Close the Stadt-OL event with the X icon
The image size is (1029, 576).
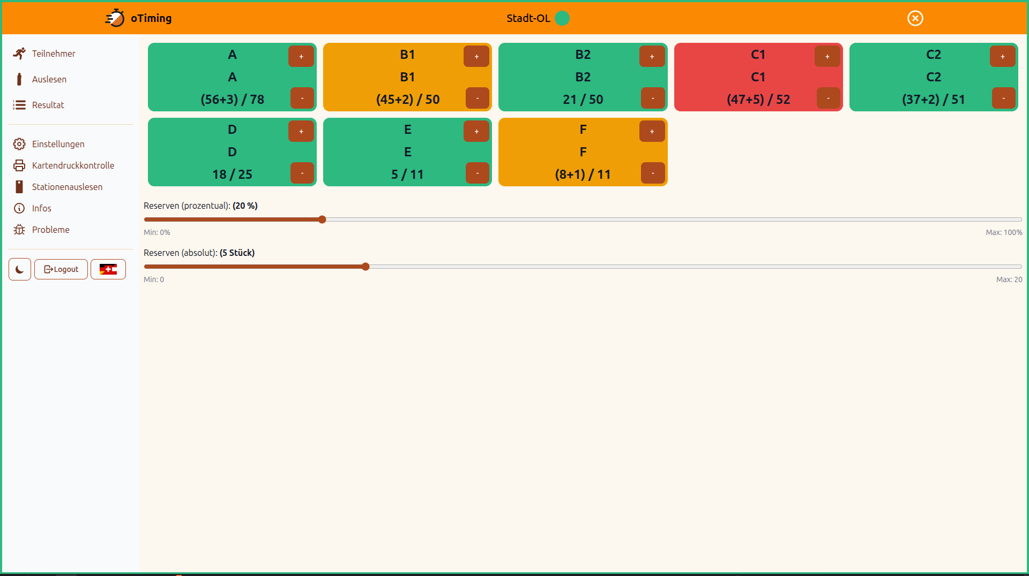[915, 18]
